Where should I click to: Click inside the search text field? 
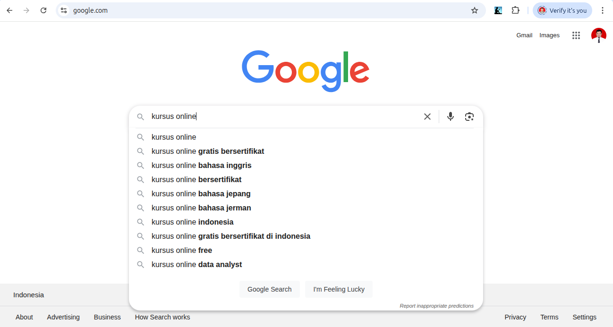pyautogui.click(x=283, y=117)
